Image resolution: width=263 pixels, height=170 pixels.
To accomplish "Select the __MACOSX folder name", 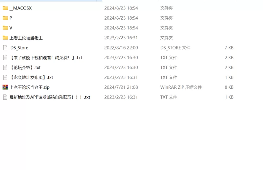I will [21, 8].
